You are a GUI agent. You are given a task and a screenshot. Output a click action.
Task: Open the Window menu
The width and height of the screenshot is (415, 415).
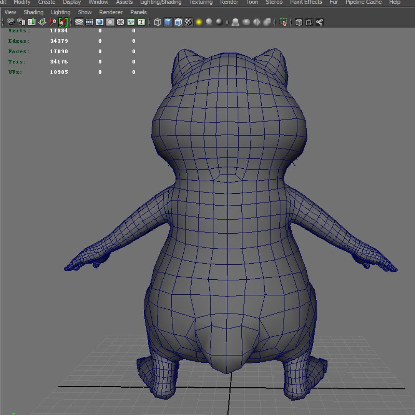click(98, 2)
